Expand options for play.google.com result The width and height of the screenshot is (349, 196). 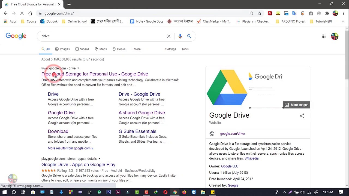click(99, 159)
